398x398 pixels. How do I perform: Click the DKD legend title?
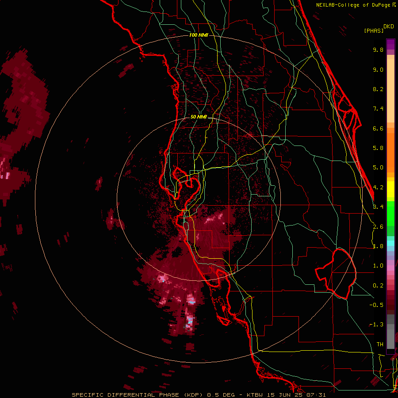(x=389, y=27)
